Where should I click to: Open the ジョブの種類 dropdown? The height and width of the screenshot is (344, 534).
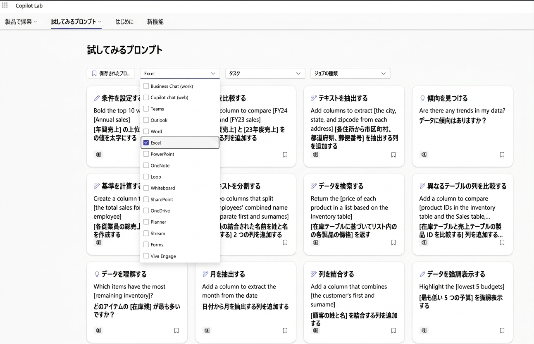coord(350,73)
